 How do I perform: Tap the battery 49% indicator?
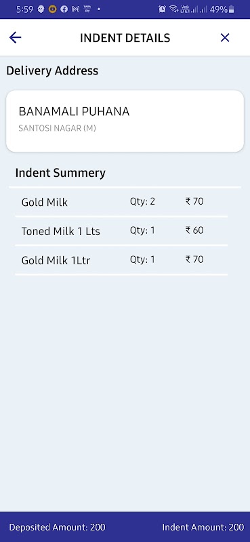(x=222, y=9)
